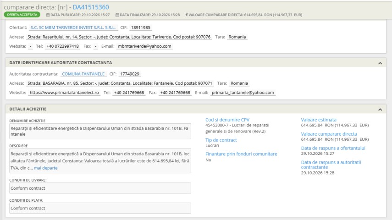392x220 pixels.
Task: Click the Cod si denumire CPV label
Action: (227, 120)
